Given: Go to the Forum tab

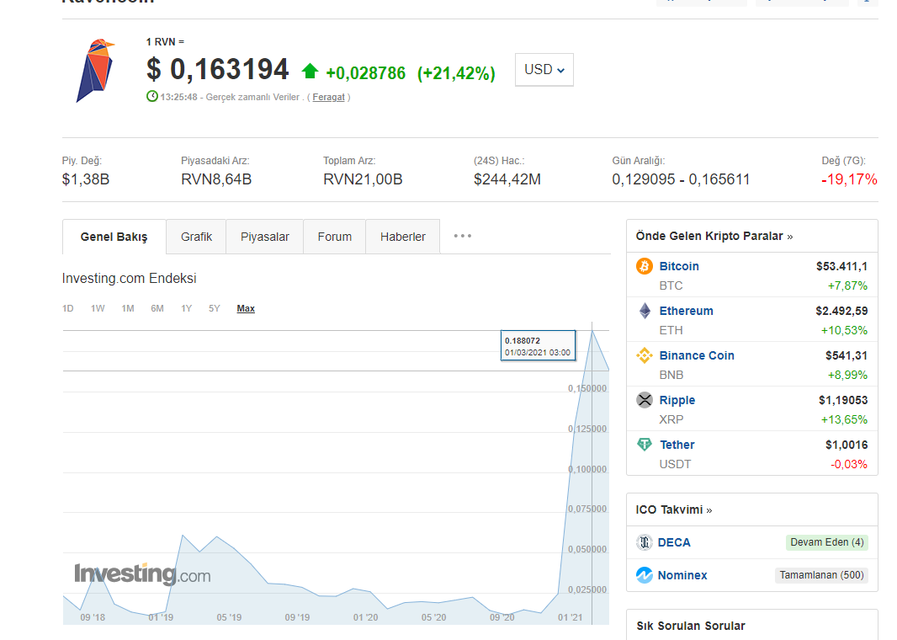Looking at the screenshot, I should pyautogui.click(x=335, y=237).
